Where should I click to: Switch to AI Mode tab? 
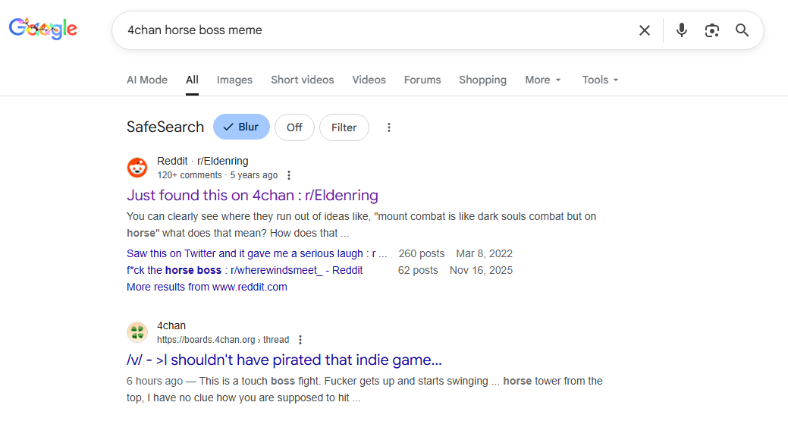coord(146,80)
